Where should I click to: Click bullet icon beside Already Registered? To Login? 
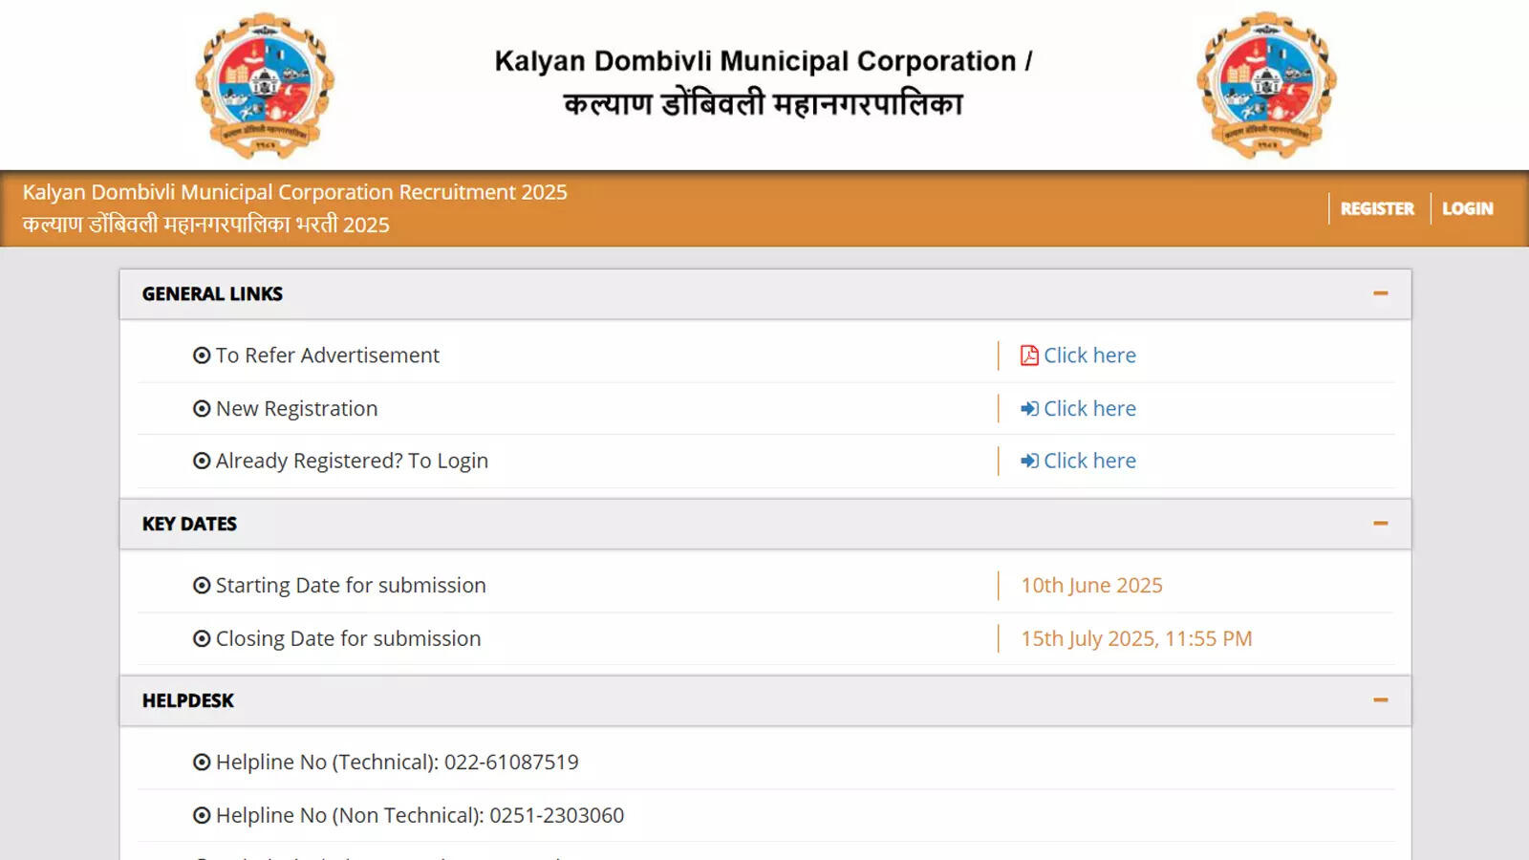(x=202, y=461)
